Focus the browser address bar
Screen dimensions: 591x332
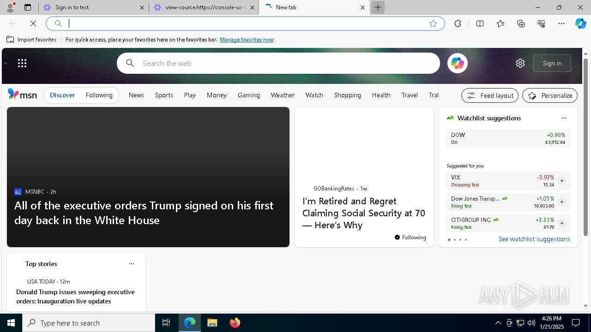click(245, 24)
